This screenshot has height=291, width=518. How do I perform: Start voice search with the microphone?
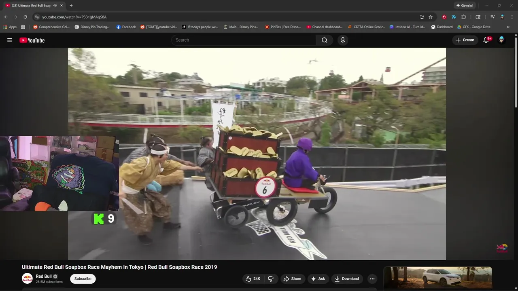click(343, 40)
